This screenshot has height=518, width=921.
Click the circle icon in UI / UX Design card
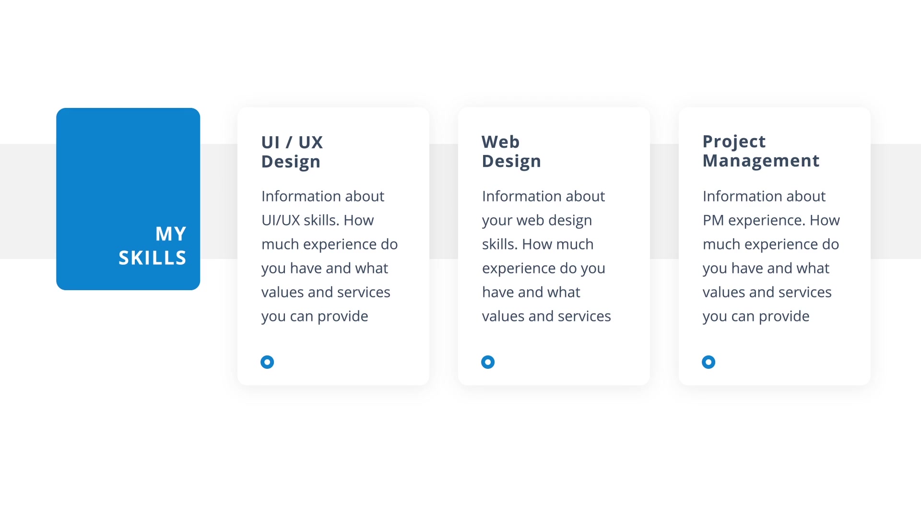pyautogui.click(x=267, y=362)
